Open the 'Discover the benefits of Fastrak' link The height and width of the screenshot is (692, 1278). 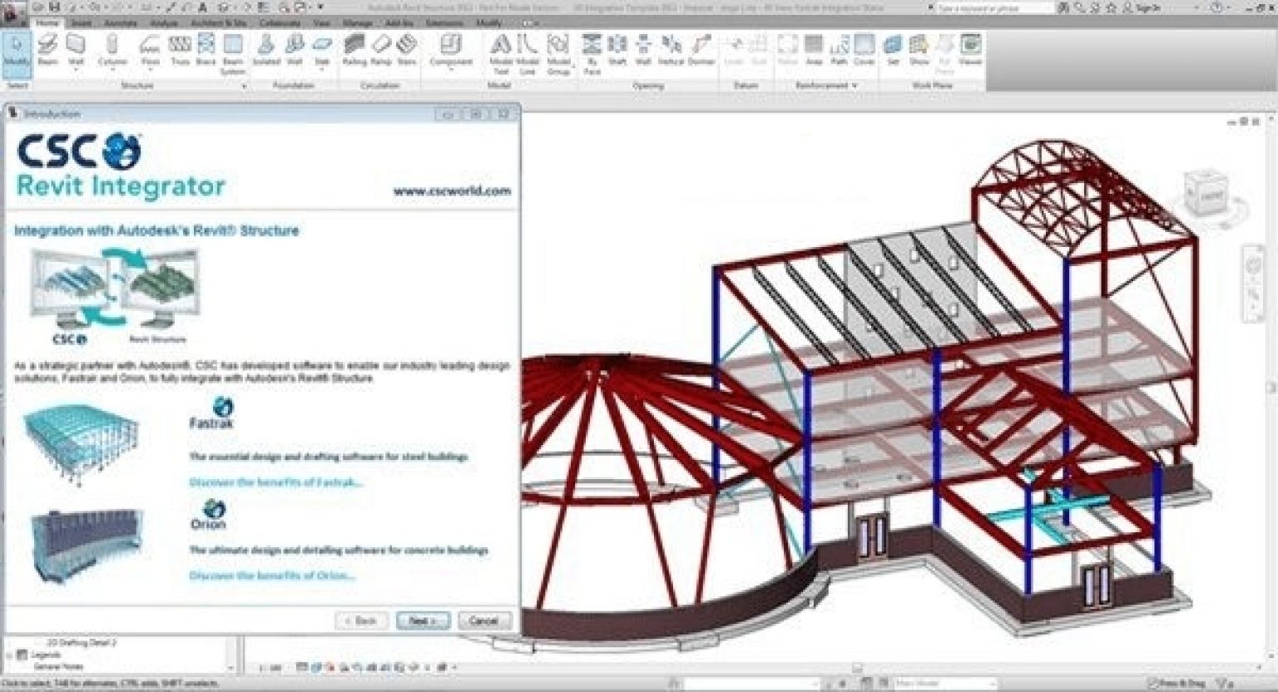pos(276,482)
